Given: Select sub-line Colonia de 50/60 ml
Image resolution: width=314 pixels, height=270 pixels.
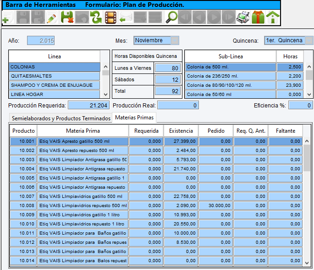Looking at the screenshot, I should tap(230, 94).
